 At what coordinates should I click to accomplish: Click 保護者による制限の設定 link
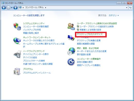click(x=90, y=30)
